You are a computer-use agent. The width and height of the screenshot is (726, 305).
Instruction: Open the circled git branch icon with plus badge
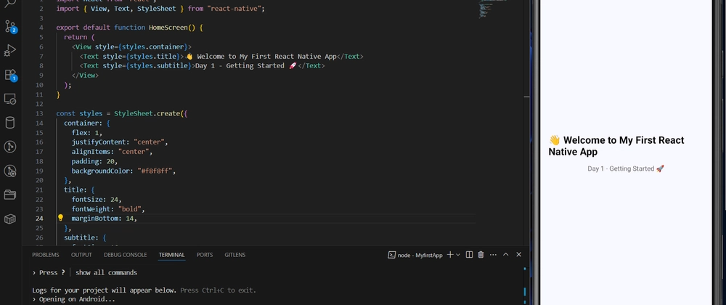tap(9, 171)
